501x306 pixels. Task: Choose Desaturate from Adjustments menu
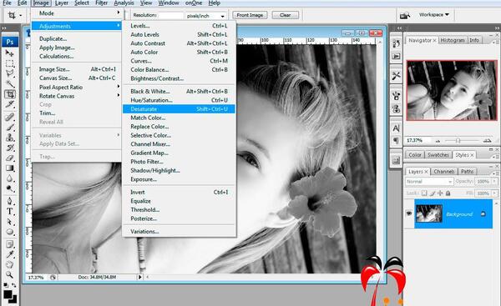(x=179, y=108)
